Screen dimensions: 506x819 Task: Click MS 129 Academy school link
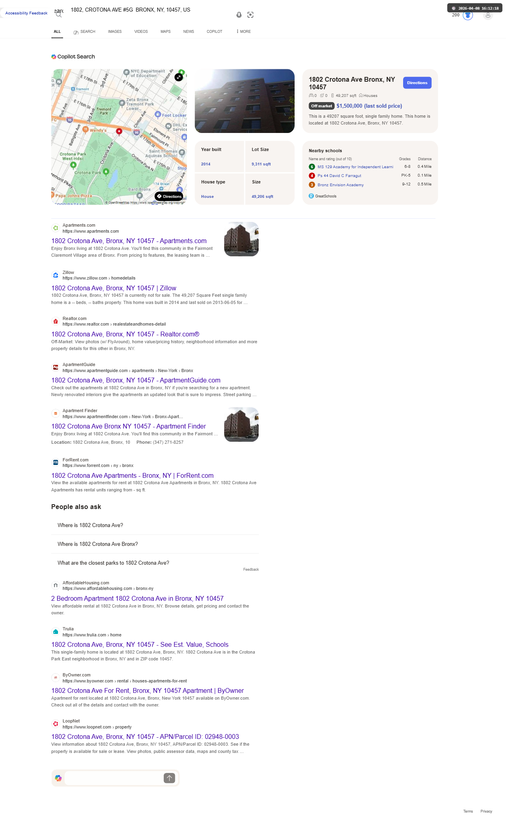tap(355, 167)
